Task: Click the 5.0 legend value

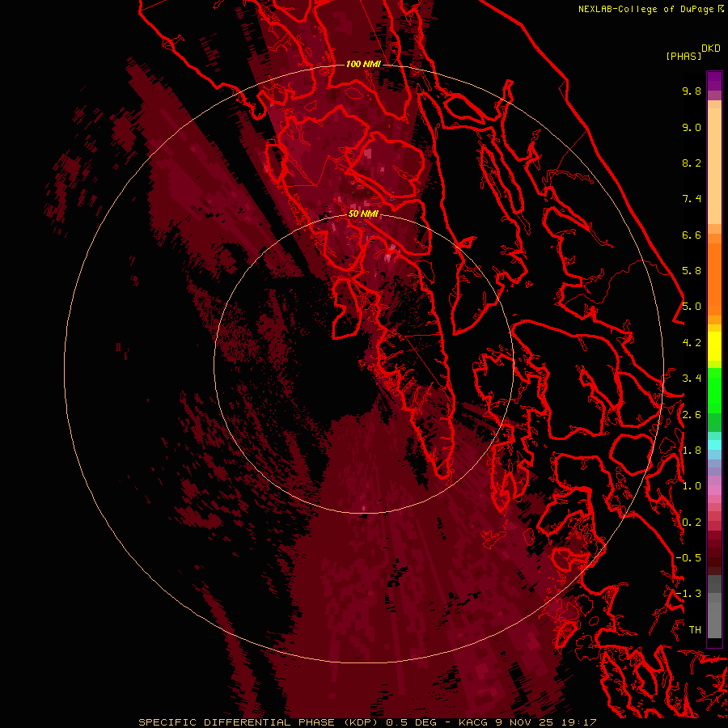Action: pyautogui.click(x=692, y=307)
